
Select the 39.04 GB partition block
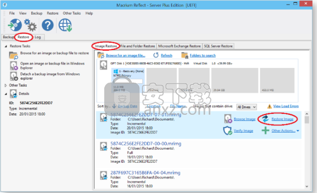coord(234,81)
